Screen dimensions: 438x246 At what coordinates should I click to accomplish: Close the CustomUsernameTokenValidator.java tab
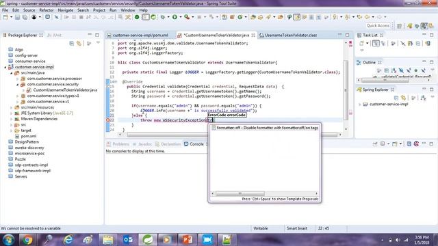(253, 35)
